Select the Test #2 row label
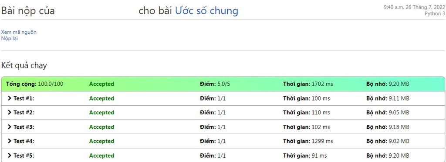Image resolution: width=446 pixels, height=162 pixels. [x=24, y=113]
